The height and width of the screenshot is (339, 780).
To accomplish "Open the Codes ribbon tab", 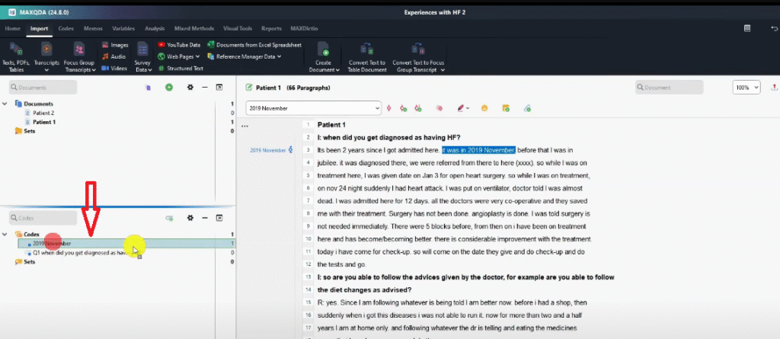I will click(66, 28).
